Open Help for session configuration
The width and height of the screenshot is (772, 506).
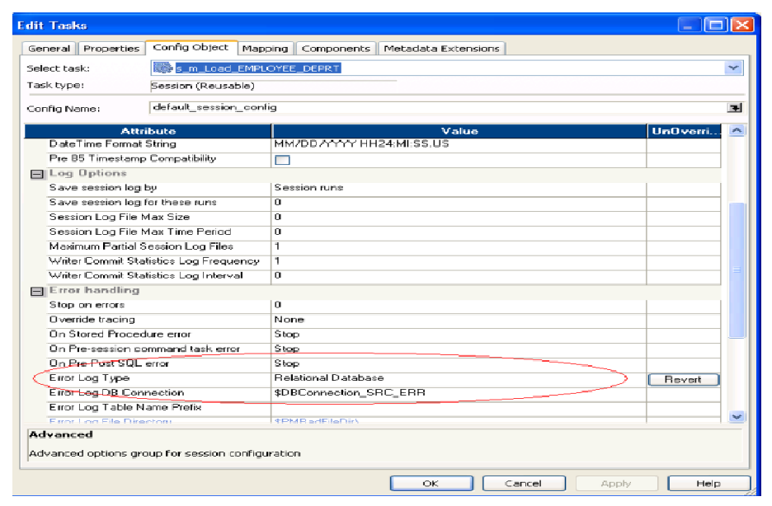(x=713, y=483)
